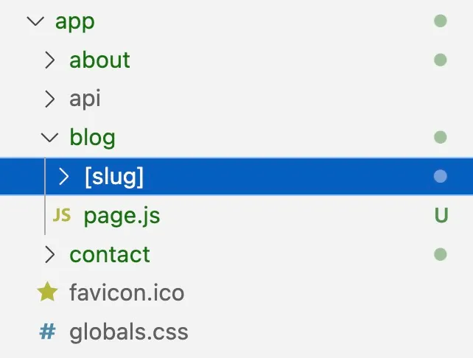
Task: Click the untracked U badge on page.js
Action: [x=441, y=215]
